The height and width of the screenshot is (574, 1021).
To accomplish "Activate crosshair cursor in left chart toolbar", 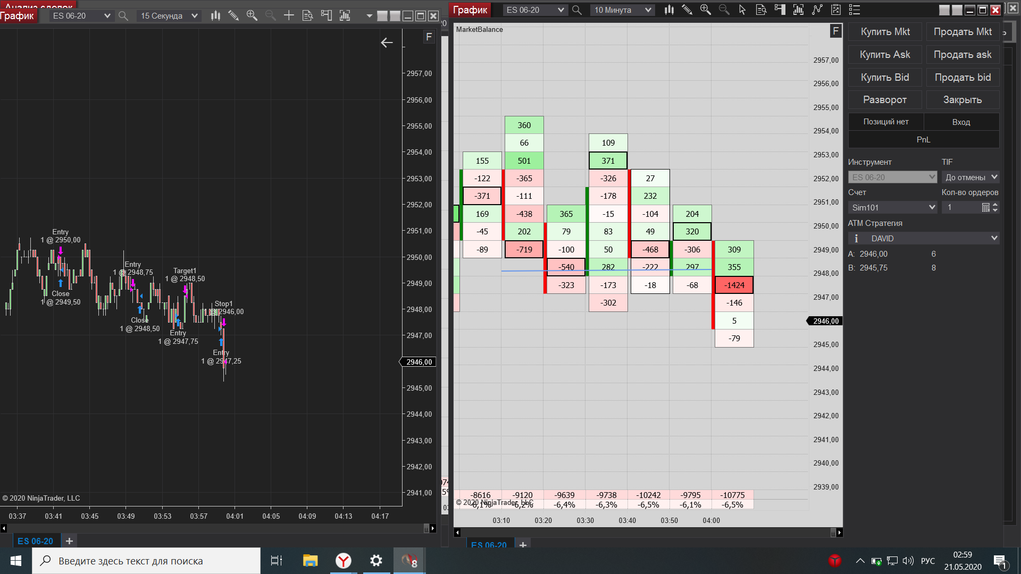I will [289, 16].
